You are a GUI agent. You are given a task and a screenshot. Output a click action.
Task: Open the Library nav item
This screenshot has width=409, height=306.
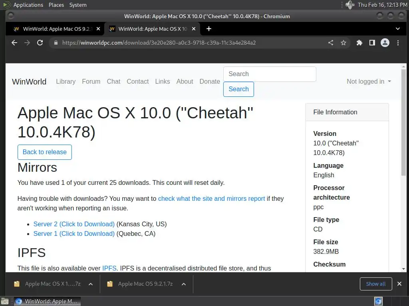[x=66, y=81]
